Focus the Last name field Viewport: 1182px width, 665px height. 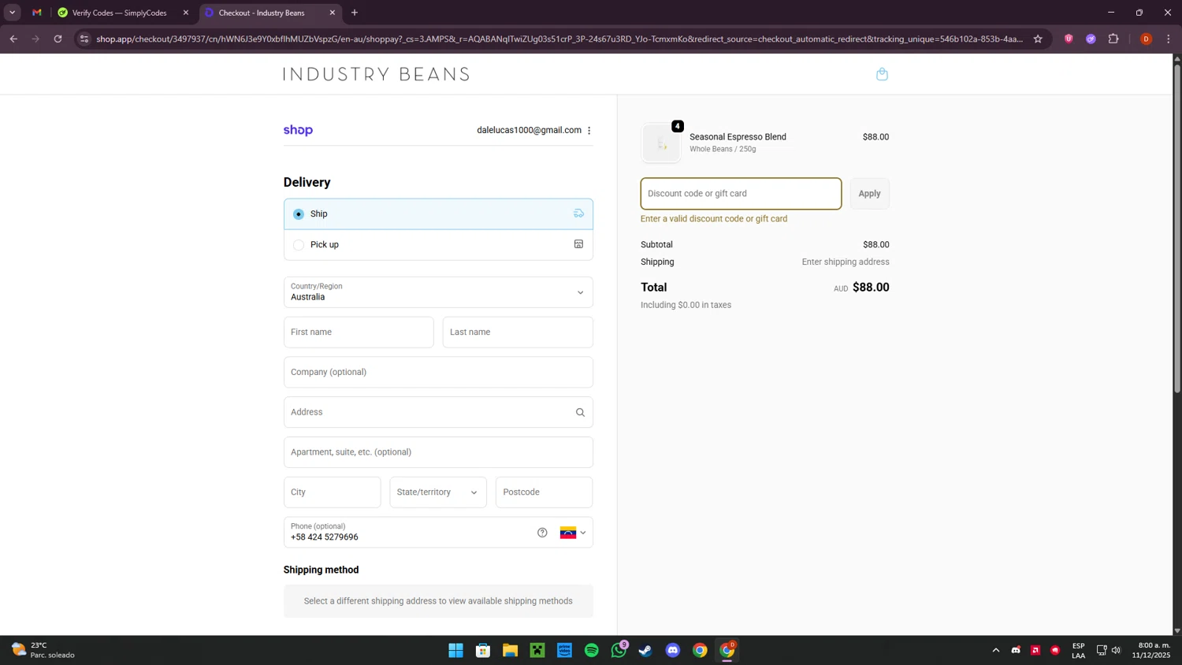(x=518, y=332)
